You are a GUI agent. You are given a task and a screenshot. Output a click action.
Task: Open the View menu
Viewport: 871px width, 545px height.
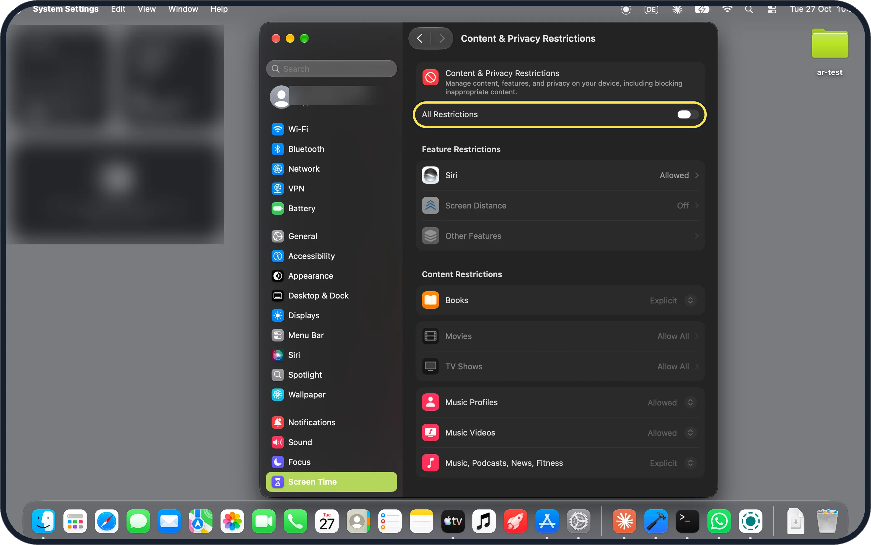147,9
